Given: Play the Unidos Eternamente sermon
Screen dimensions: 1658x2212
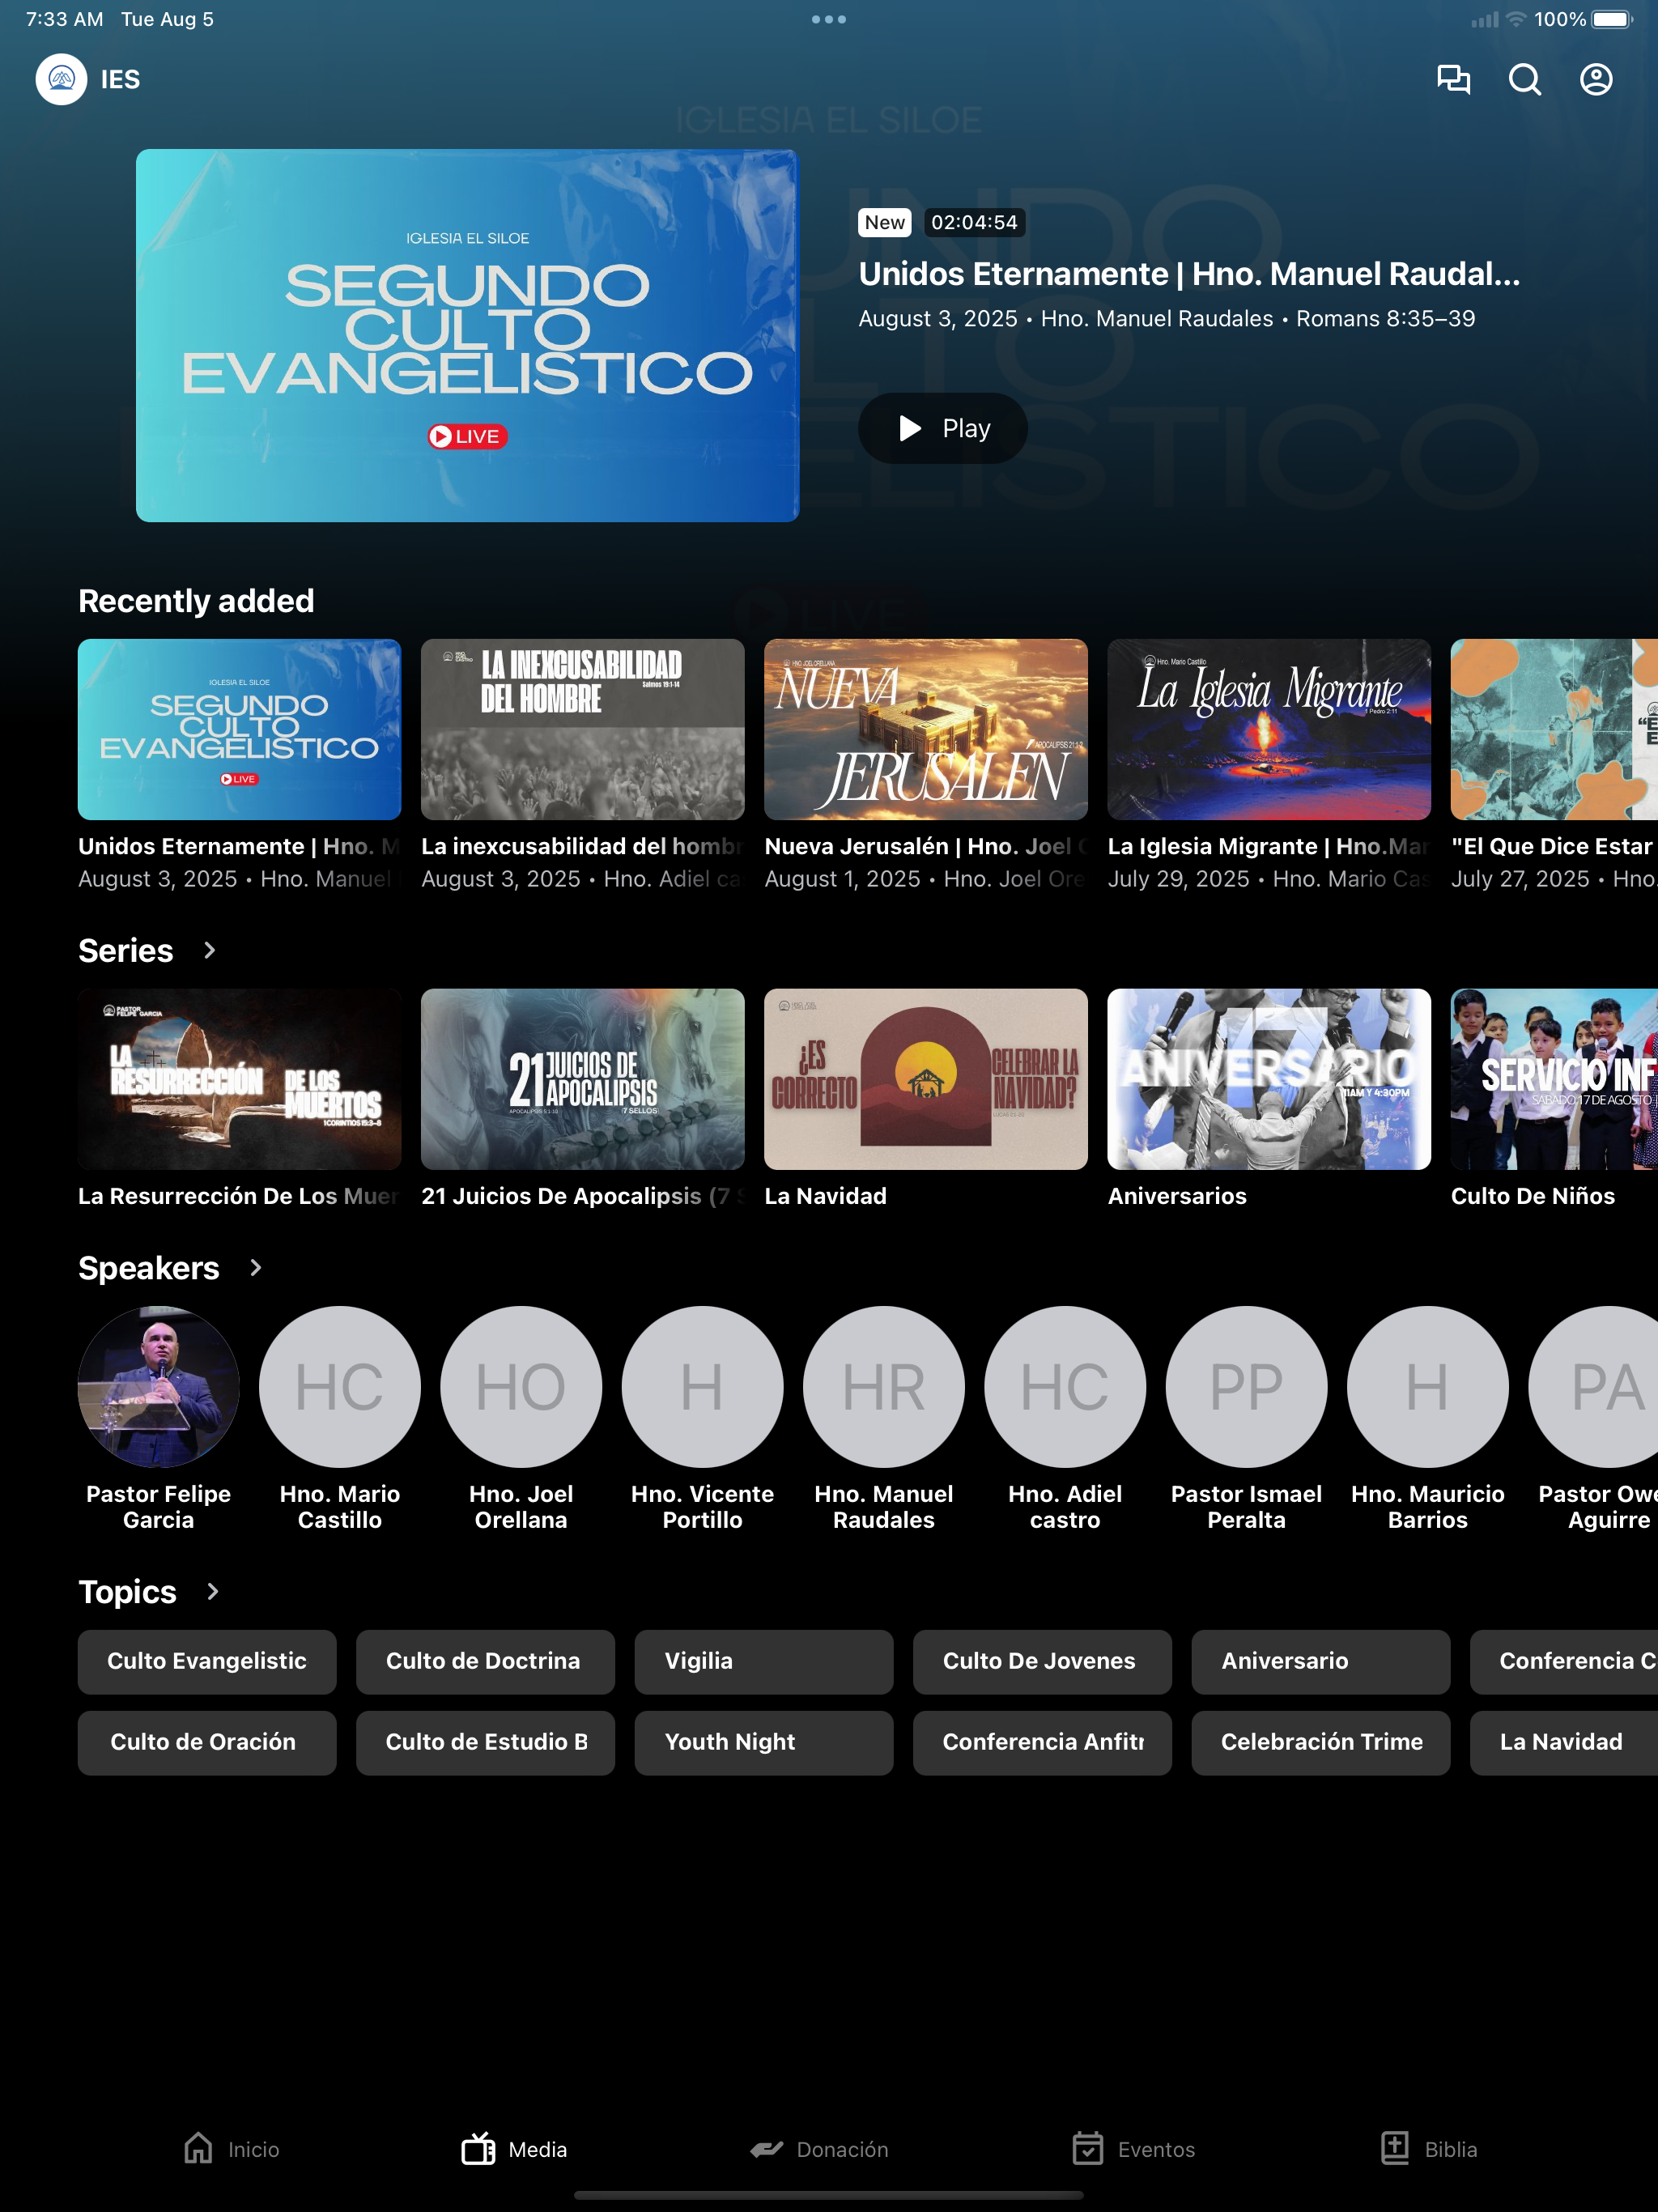Looking at the screenshot, I should click(x=943, y=428).
